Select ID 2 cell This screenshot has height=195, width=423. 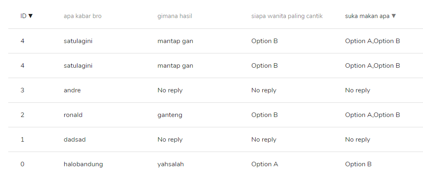22,115
